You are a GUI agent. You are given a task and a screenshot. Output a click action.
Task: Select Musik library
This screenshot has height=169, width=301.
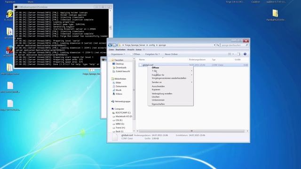pyautogui.click(x=119, y=90)
